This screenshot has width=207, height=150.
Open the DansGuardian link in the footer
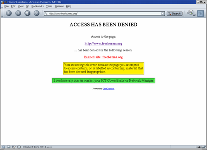click(x=108, y=89)
